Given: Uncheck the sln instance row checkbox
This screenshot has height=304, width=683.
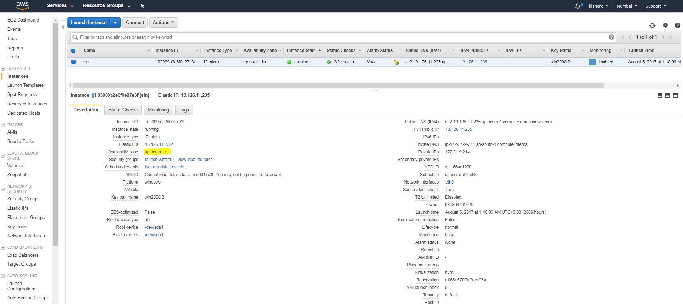Looking at the screenshot, I should coord(74,62).
